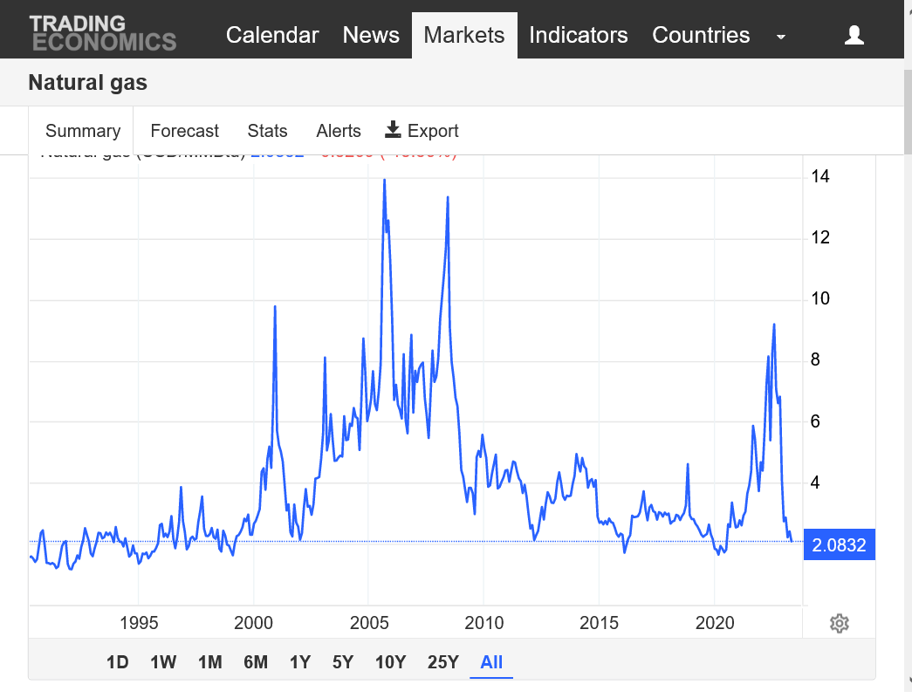Click the 2005 x-axis label

click(x=369, y=623)
